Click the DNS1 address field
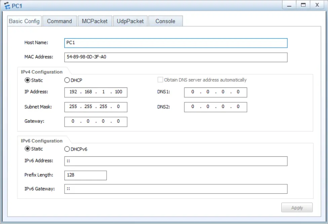This screenshot has height=224, width=328. click(x=215, y=92)
